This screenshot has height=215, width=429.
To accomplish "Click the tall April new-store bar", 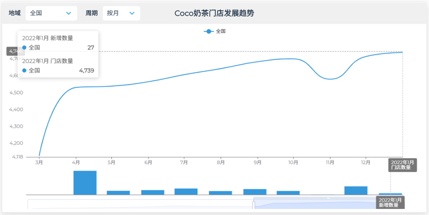I will [85, 183].
